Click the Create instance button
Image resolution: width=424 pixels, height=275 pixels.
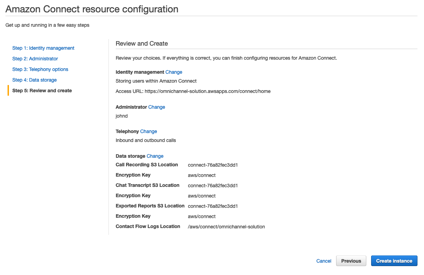[394, 261]
